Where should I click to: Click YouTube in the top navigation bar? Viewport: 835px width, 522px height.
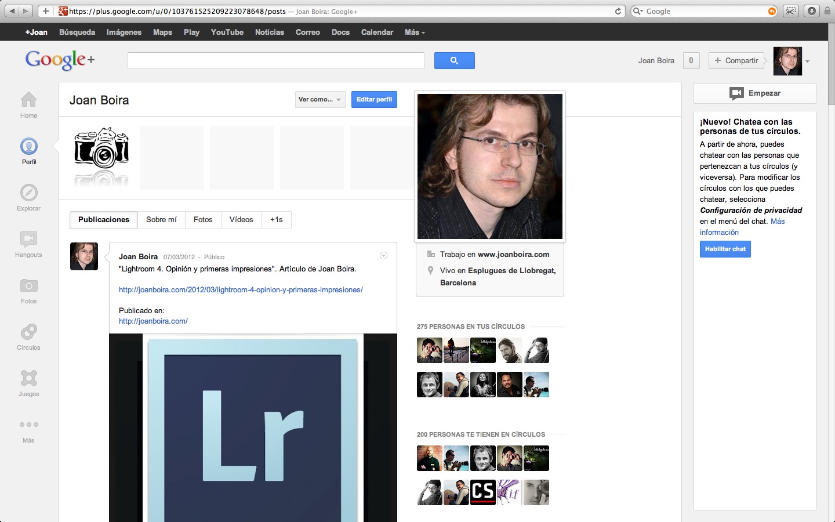pos(227,32)
